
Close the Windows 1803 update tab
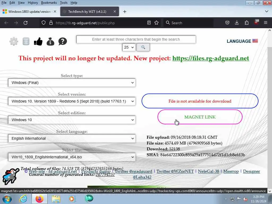55,11
